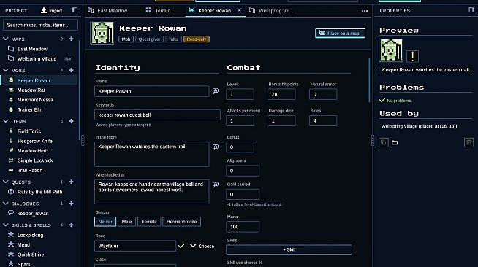
Task: Add a new map with plus icon
Action: [72, 39]
